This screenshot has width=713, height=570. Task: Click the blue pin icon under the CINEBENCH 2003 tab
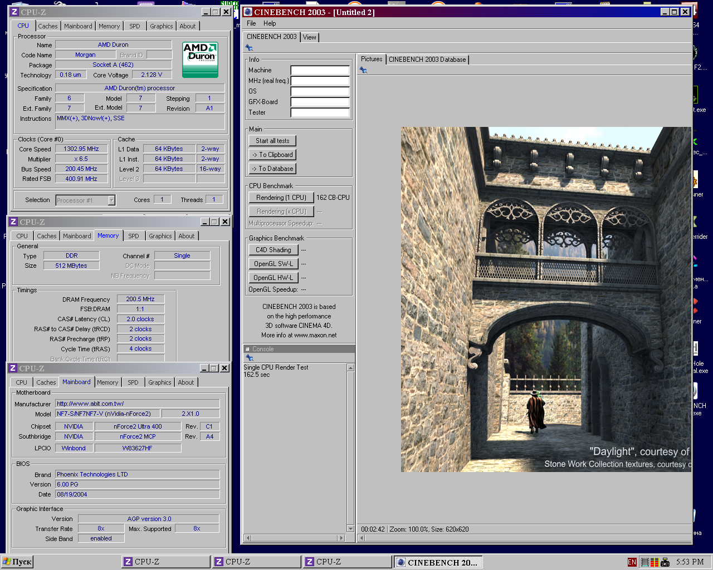249,48
